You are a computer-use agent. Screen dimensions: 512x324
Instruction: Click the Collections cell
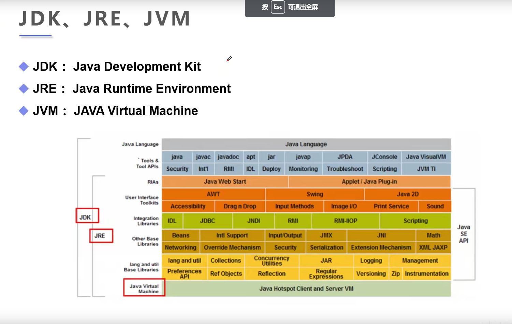[226, 260]
